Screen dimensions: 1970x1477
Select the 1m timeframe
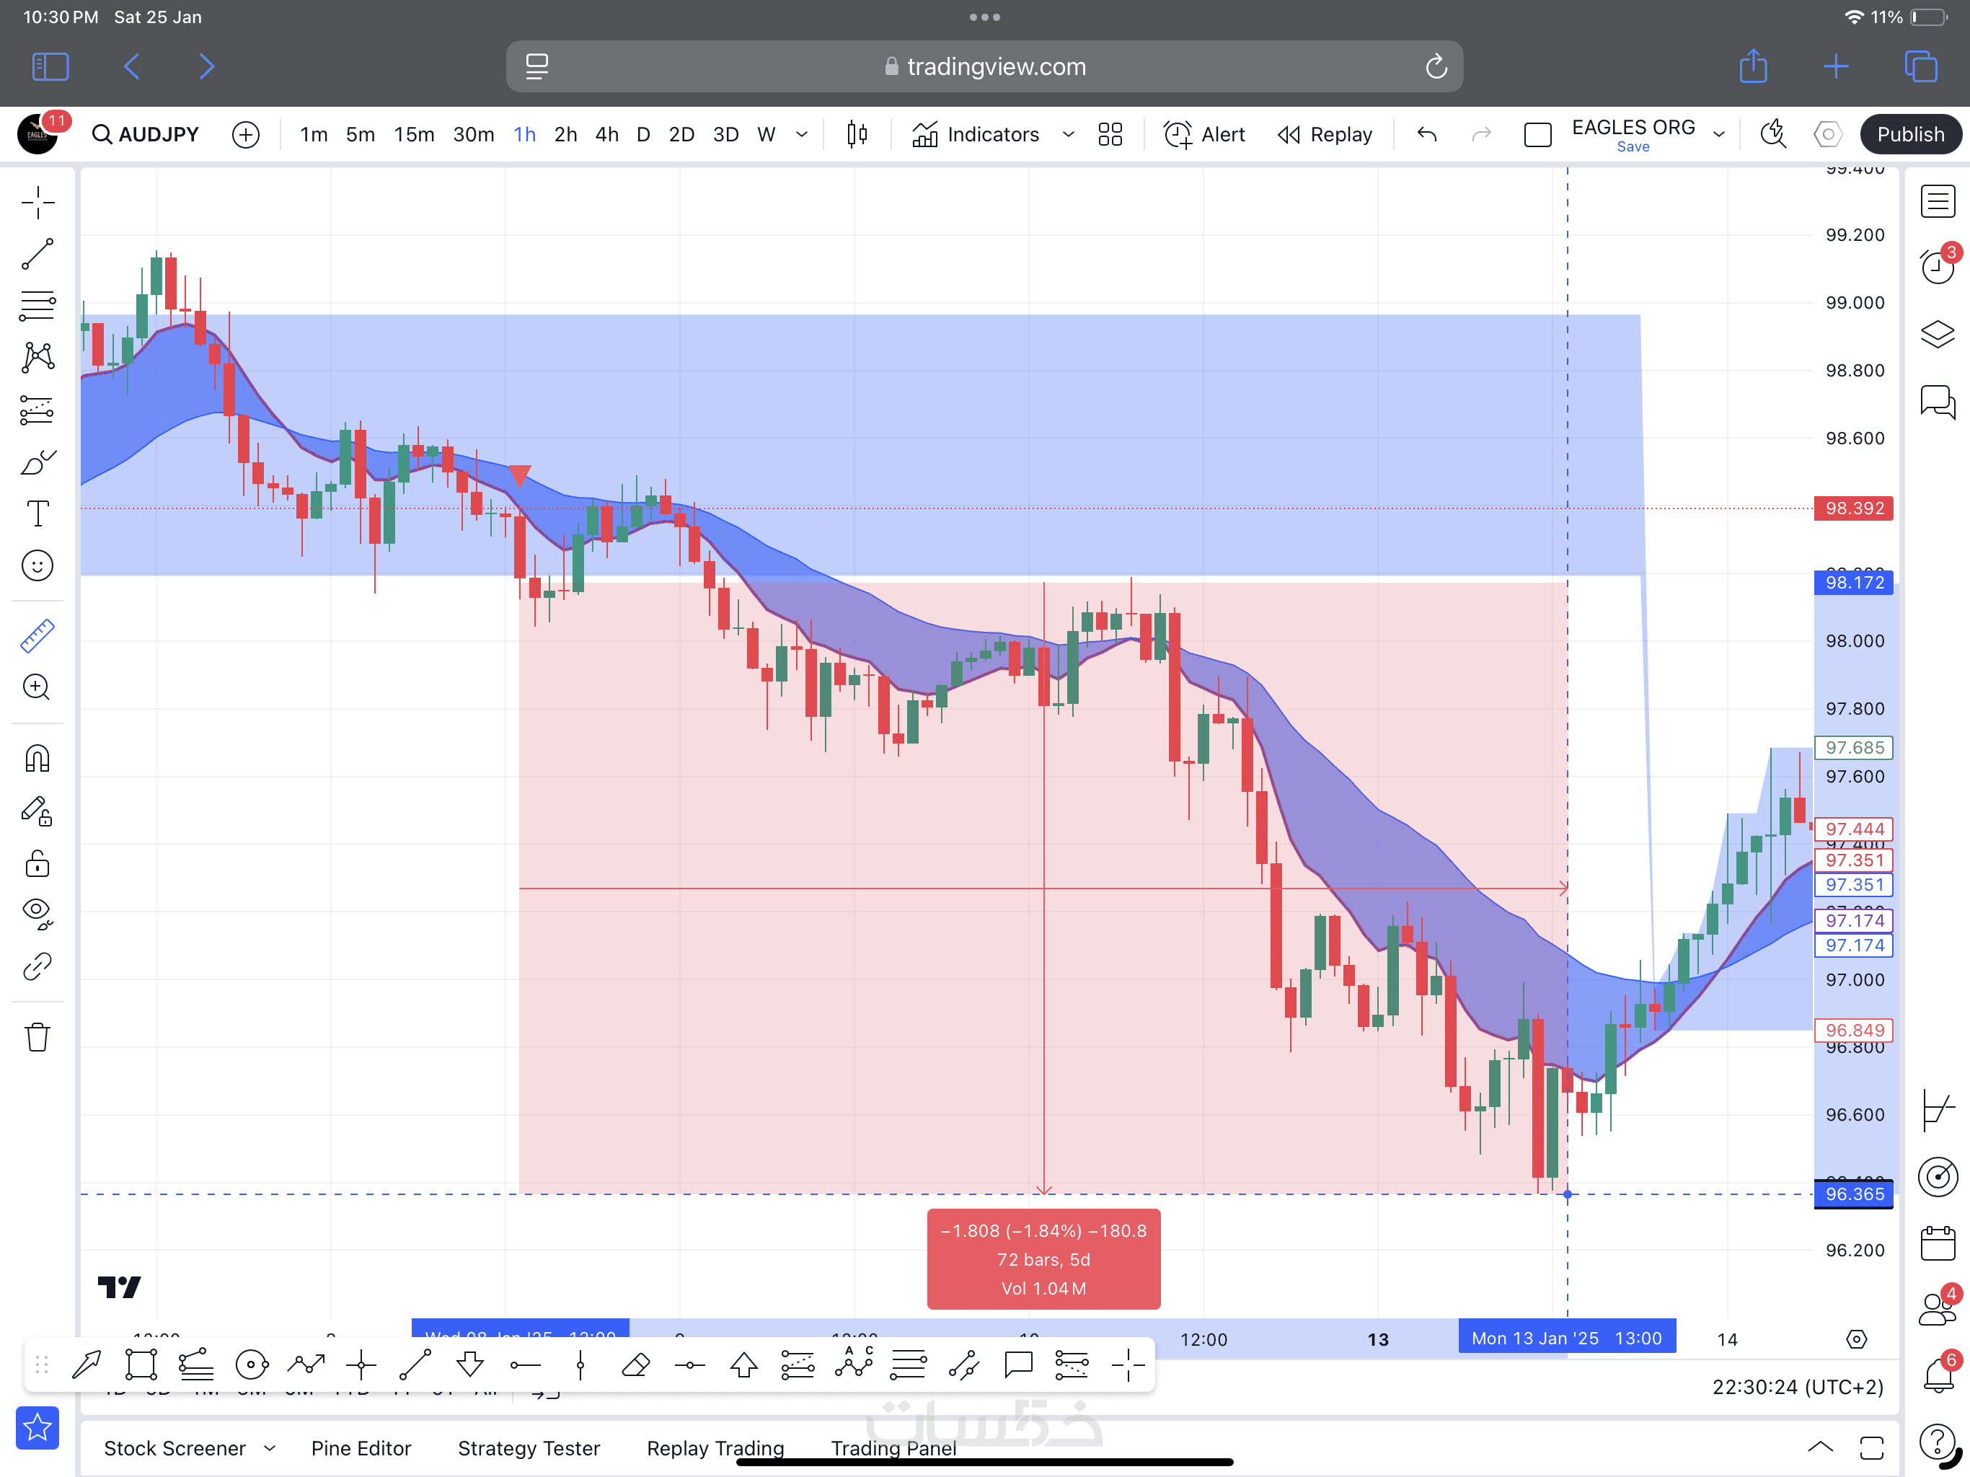314,135
